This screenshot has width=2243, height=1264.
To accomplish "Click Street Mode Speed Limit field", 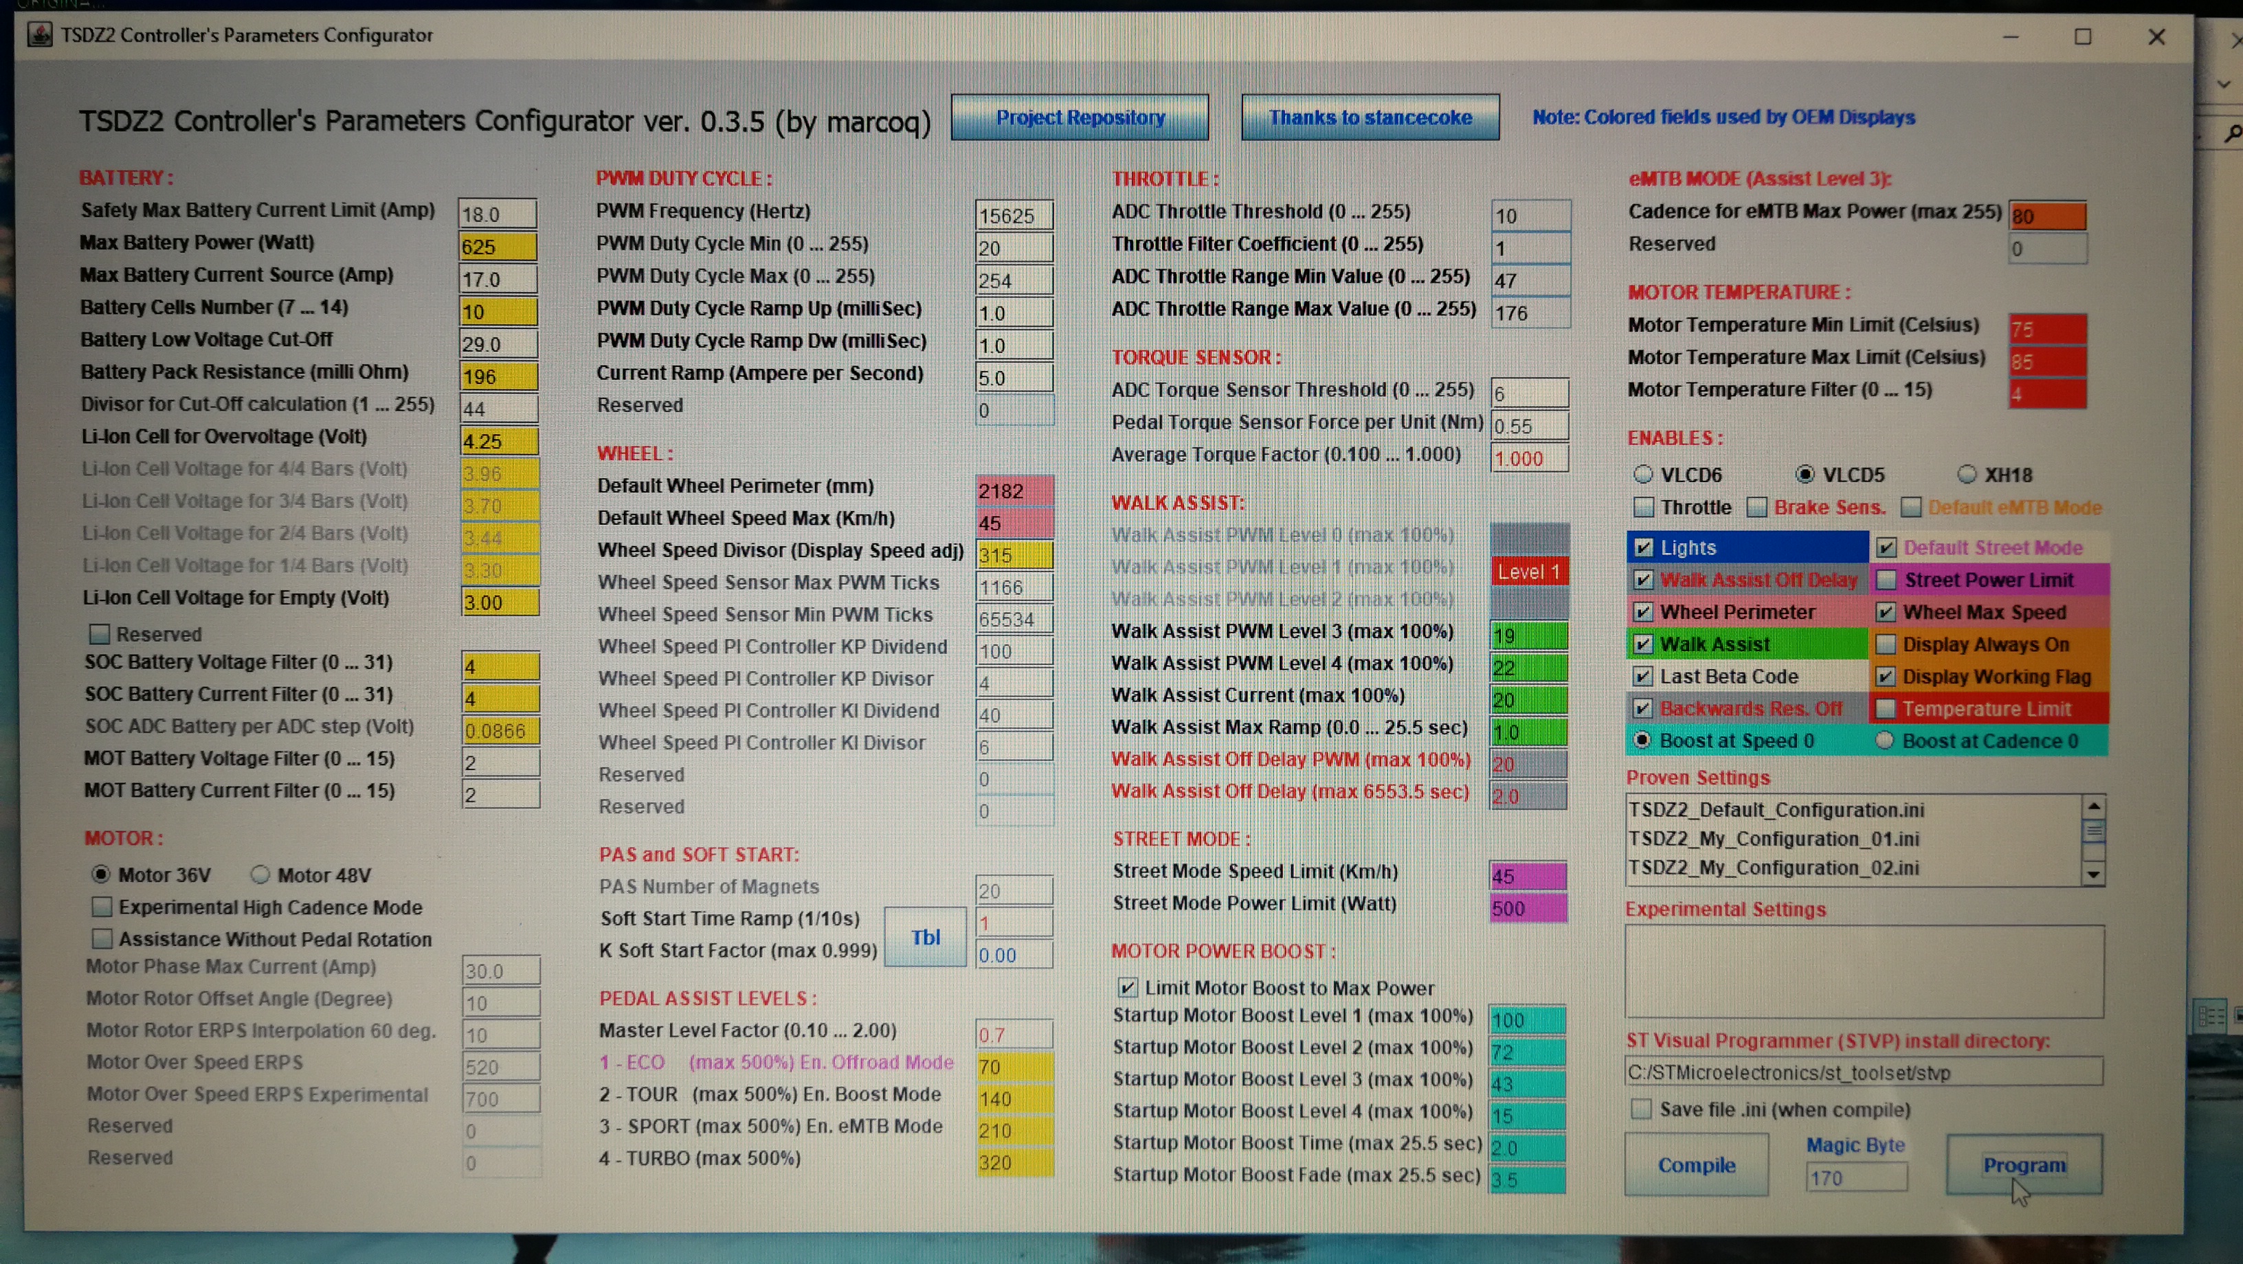I will pos(1529,876).
